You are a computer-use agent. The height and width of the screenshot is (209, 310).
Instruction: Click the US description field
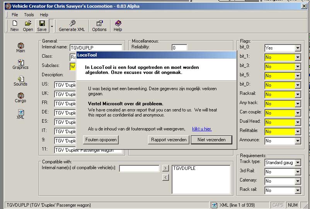point(65,85)
